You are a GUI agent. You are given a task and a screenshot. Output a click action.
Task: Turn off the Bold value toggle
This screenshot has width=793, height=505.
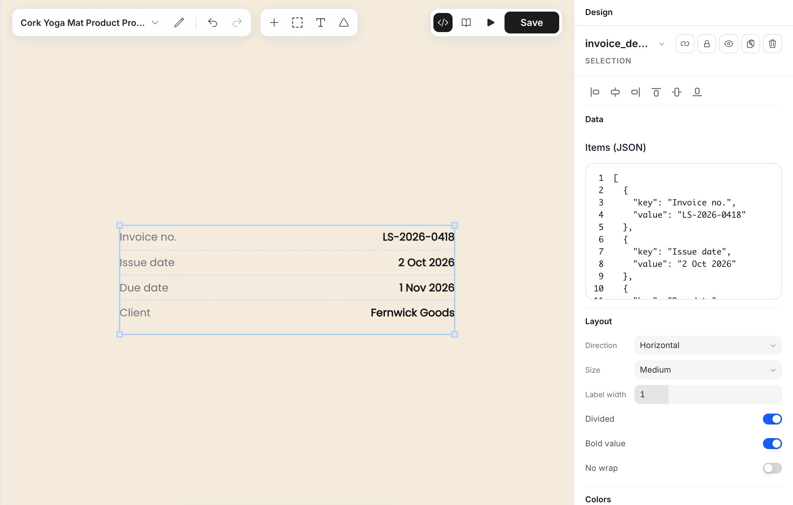click(772, 444)
